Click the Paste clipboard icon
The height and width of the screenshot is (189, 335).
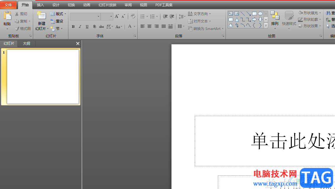(x=7, y=16)
